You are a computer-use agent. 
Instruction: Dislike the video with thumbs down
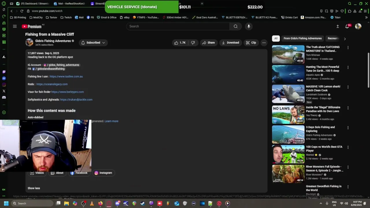pyautogui.click(x=193, y=43)
